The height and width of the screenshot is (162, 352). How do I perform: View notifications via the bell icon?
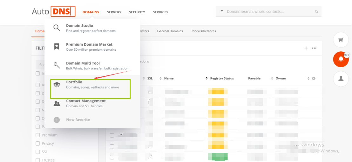click(341, 59)
